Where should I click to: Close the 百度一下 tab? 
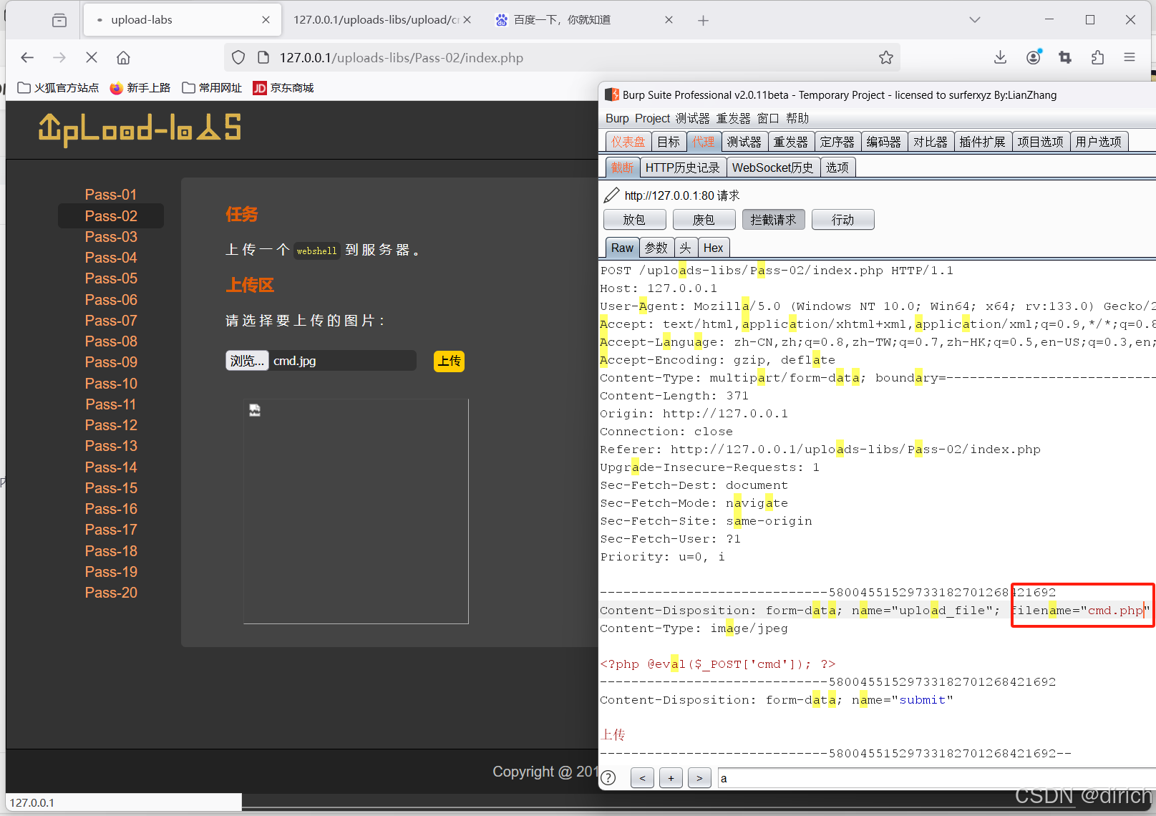669,20
